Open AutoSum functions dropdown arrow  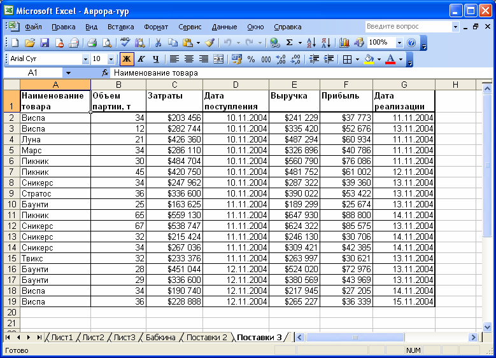[x=300, y=43]
